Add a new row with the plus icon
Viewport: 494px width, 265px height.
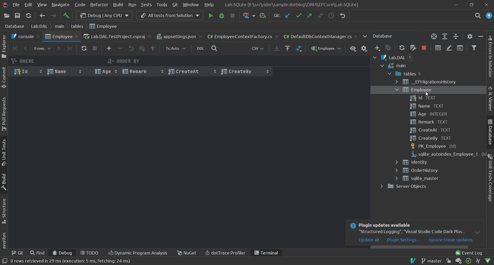[109, 48]
